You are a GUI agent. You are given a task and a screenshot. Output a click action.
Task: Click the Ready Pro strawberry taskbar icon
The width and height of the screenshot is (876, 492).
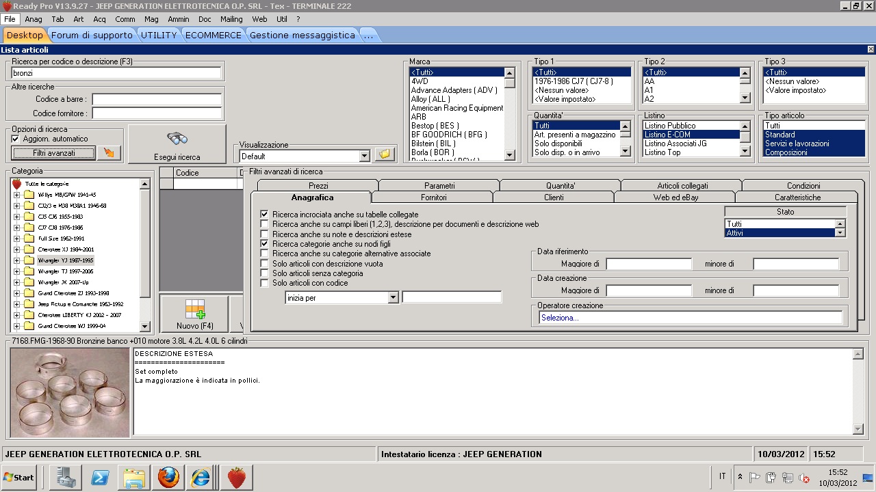click(237, 478)
